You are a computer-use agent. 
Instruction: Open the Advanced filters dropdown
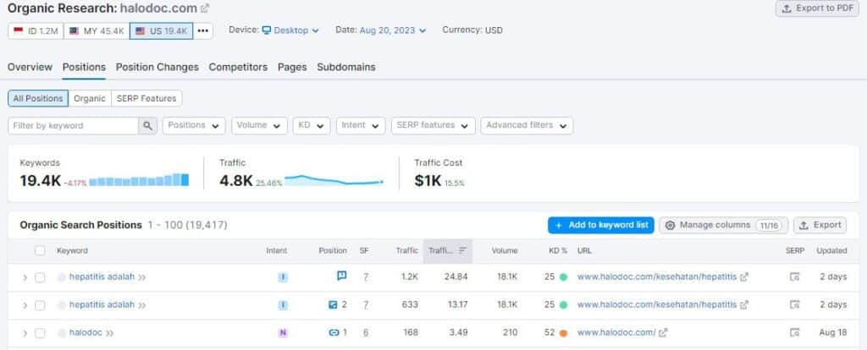[x=527, y=125]
